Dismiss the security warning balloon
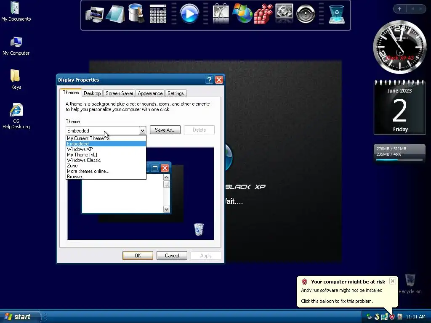The image size is (431, 323). click(x=393, y=281)
